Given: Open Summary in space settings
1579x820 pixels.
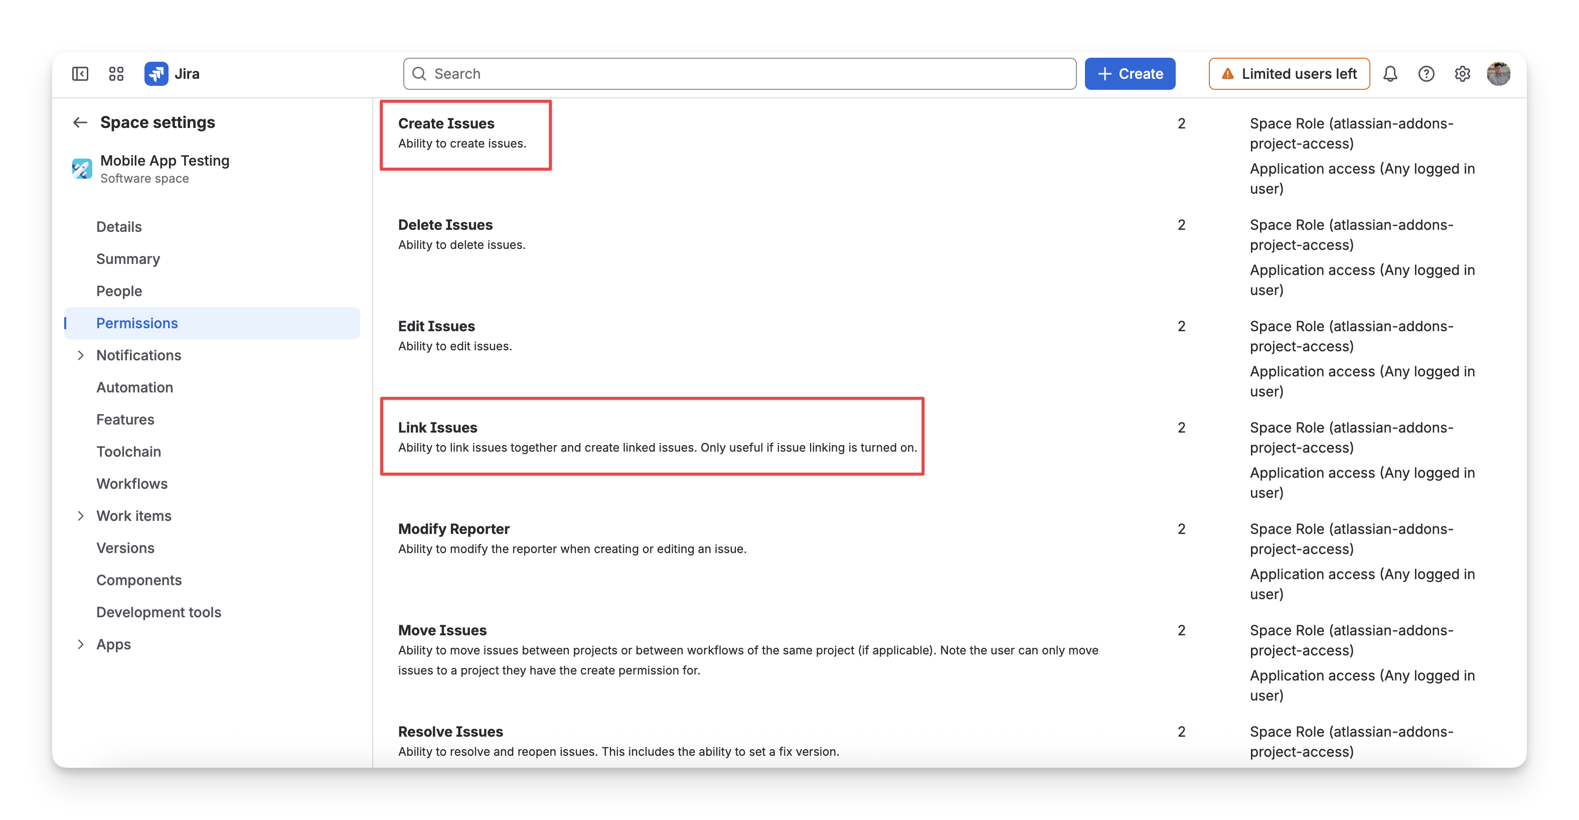Looking at the screenshot, I should pos(128,259).
